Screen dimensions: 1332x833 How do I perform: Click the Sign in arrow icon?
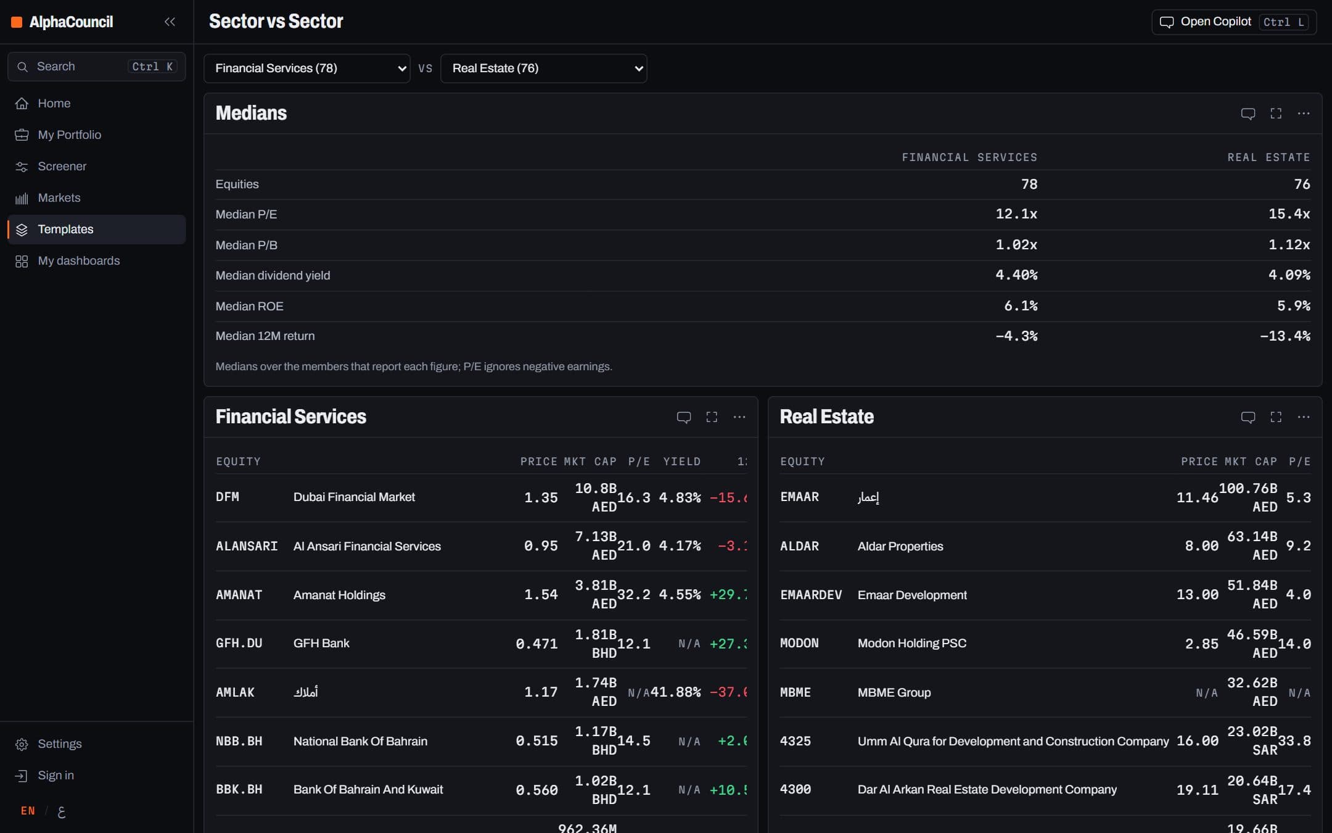22,776
